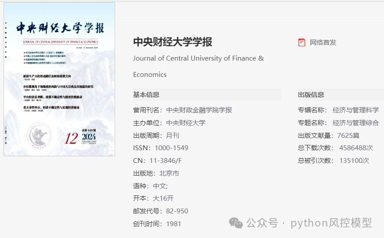Select the postal code 82-950
The image size is (384, 238).
tap(177, 211)
